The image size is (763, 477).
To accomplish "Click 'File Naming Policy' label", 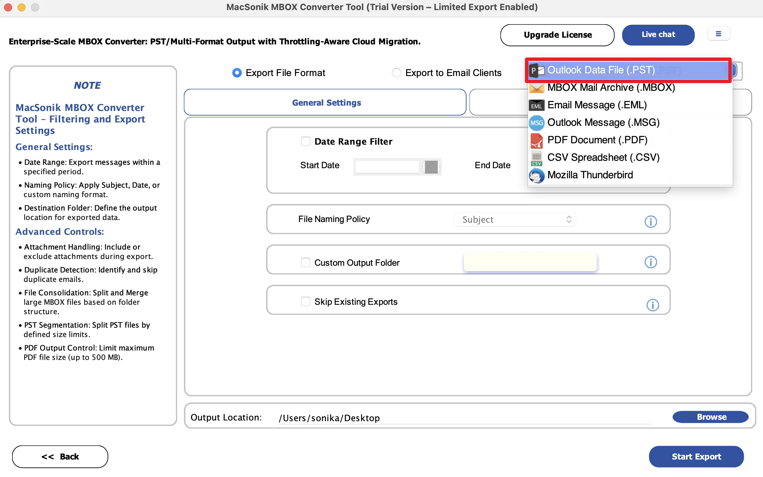I will [x=334, y=219].
